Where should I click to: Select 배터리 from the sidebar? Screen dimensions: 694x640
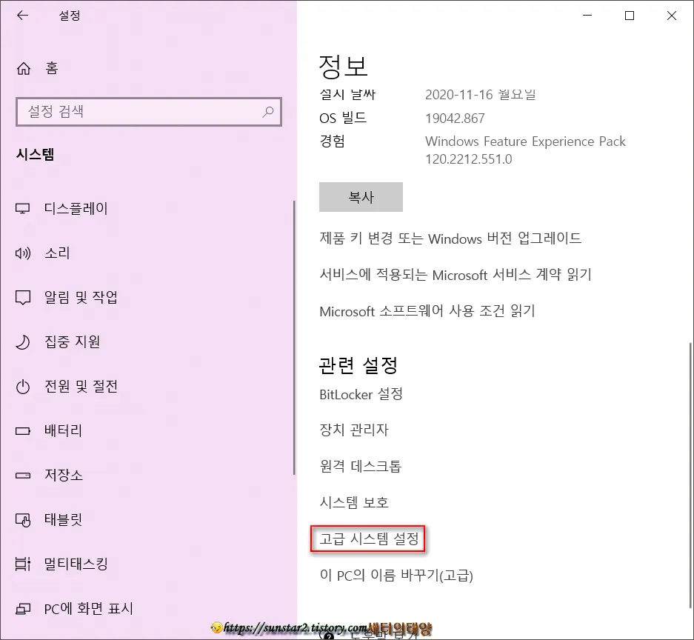64,430
